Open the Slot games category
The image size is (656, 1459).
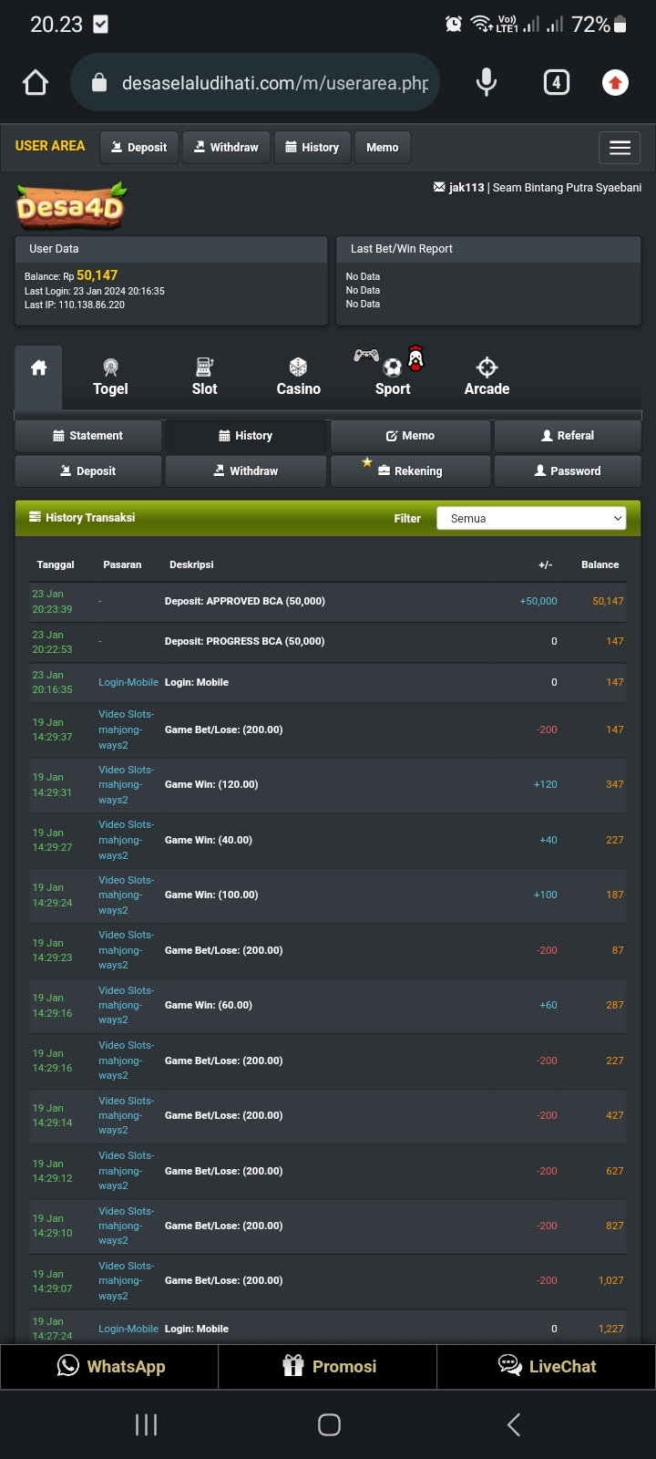click(204, 377)
